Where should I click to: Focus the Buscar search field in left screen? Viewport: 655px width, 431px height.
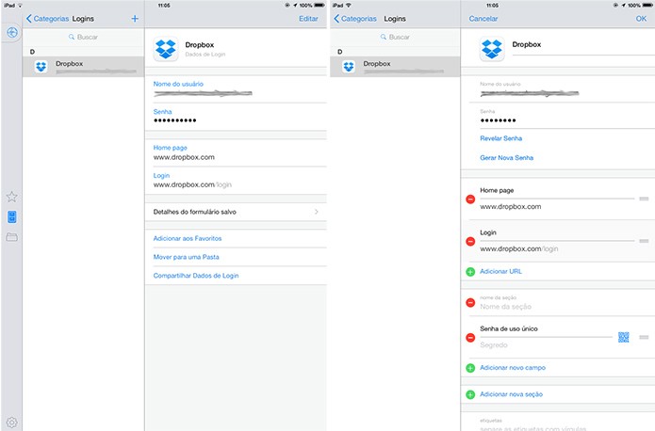pyautogui.click(x=83, y=37)
